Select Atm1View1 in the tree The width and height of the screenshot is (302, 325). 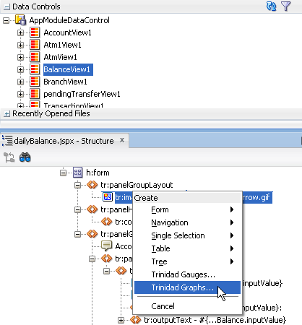[62, 45]
